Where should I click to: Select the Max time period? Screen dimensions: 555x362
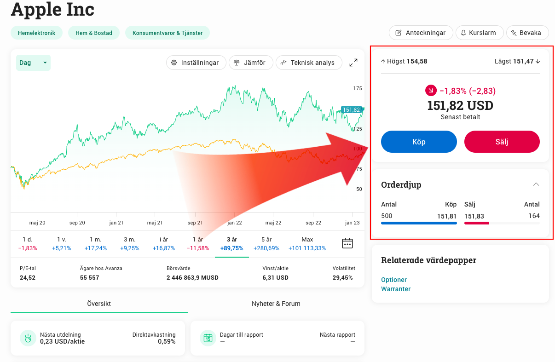coord(307,243)
